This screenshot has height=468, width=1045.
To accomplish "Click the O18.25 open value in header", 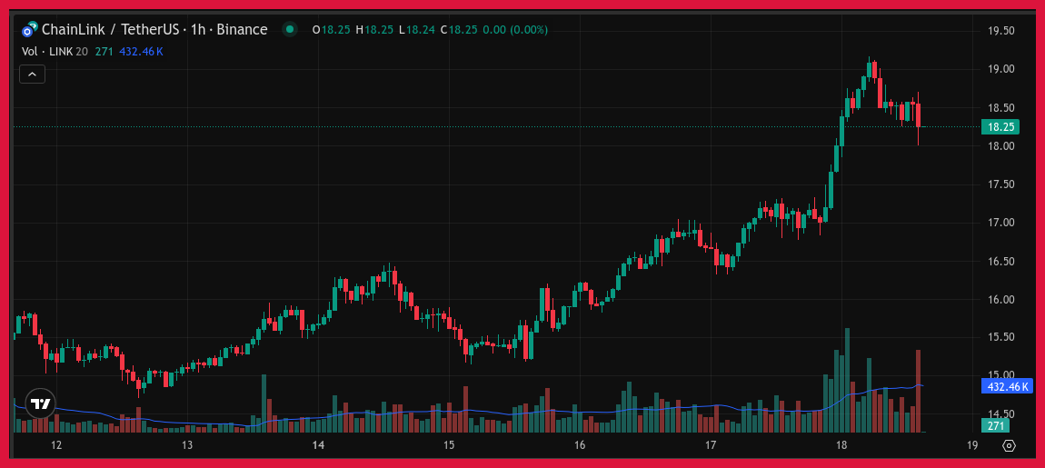I will (x=332, y=30).
